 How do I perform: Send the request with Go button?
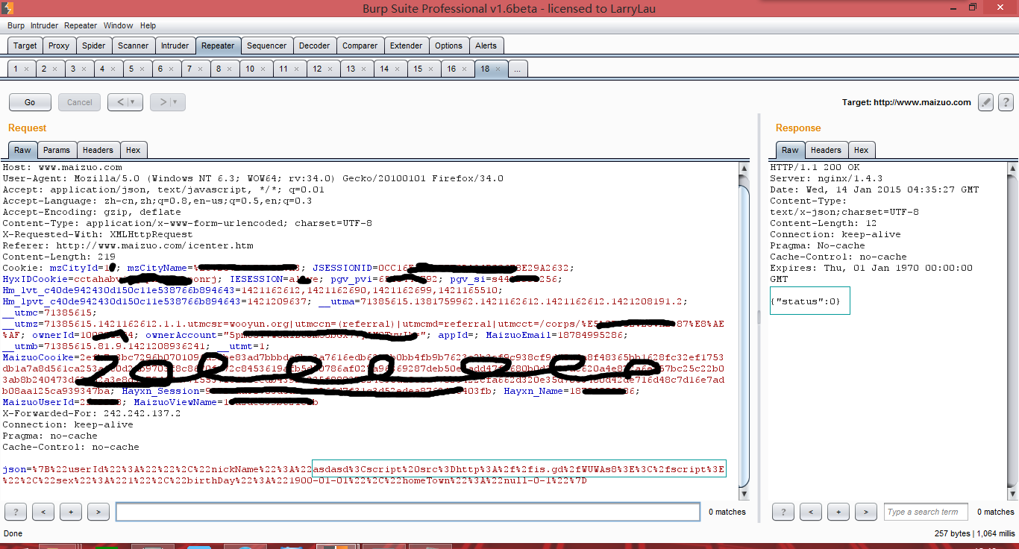30,102
